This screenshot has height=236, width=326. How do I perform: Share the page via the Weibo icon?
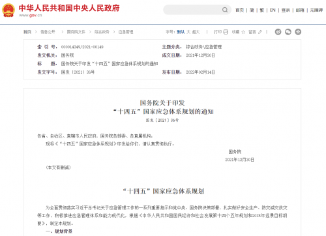click(278, 32)
